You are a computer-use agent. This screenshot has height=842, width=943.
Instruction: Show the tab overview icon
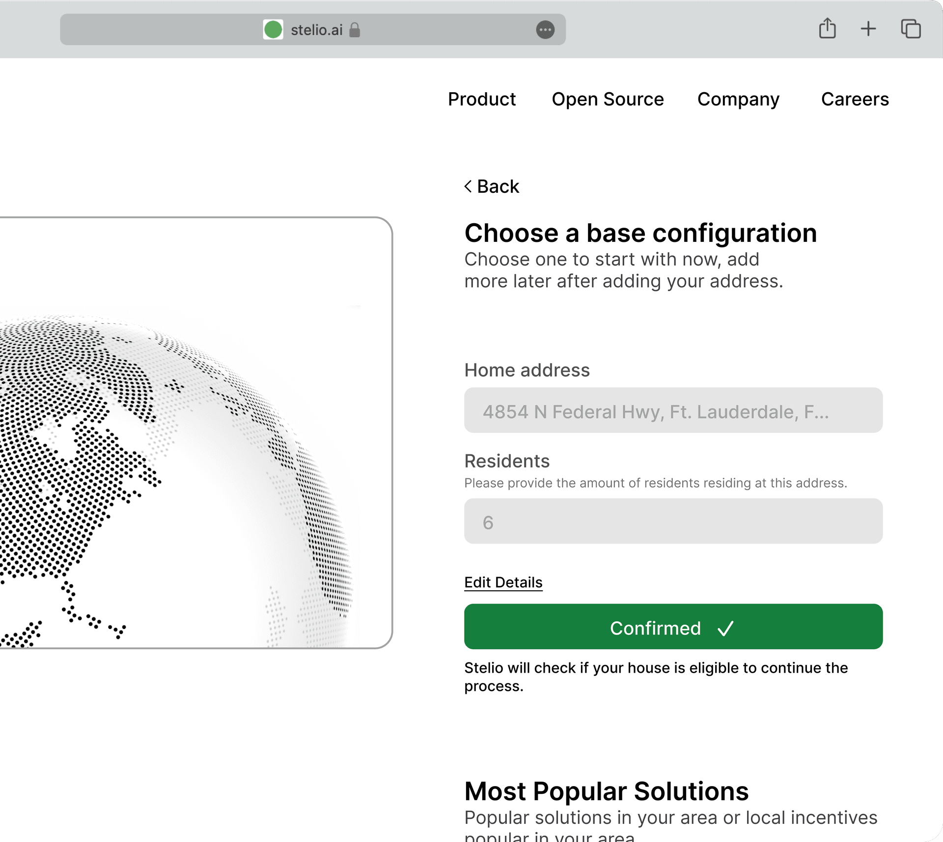911,29
